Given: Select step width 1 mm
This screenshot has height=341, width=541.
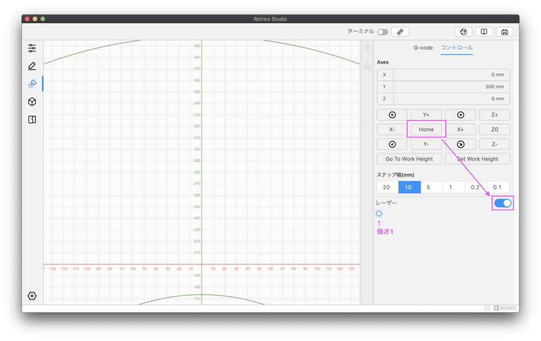Looking at the screenshot, I should [454, 187].
